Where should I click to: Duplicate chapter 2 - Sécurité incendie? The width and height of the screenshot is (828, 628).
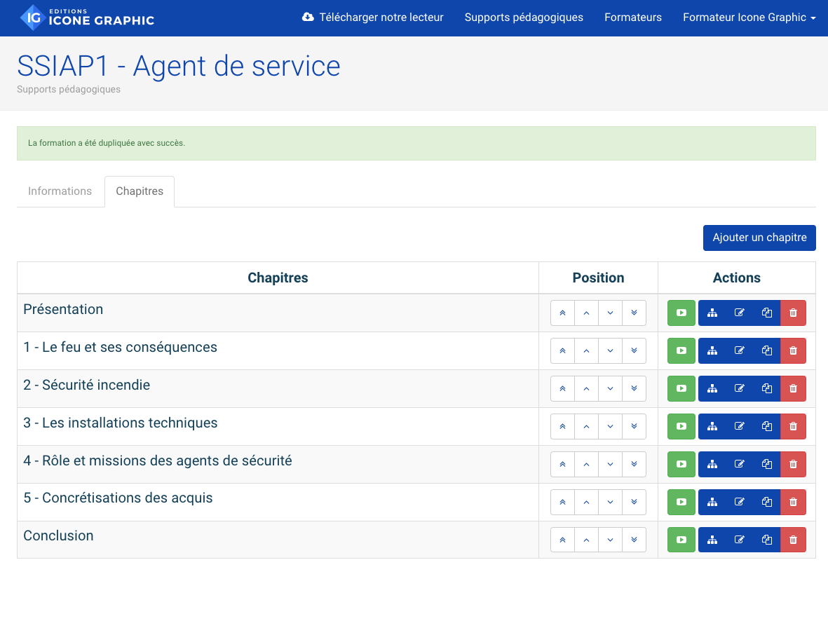[x=767, y=388]
